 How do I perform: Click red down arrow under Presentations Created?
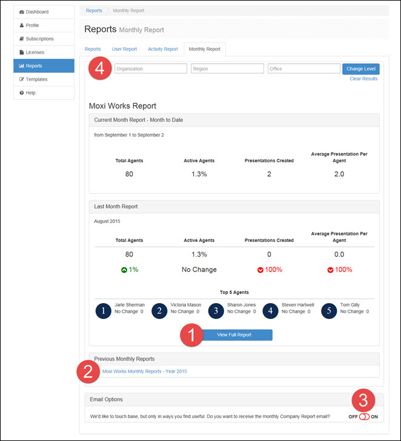click(x=260, y=270)
